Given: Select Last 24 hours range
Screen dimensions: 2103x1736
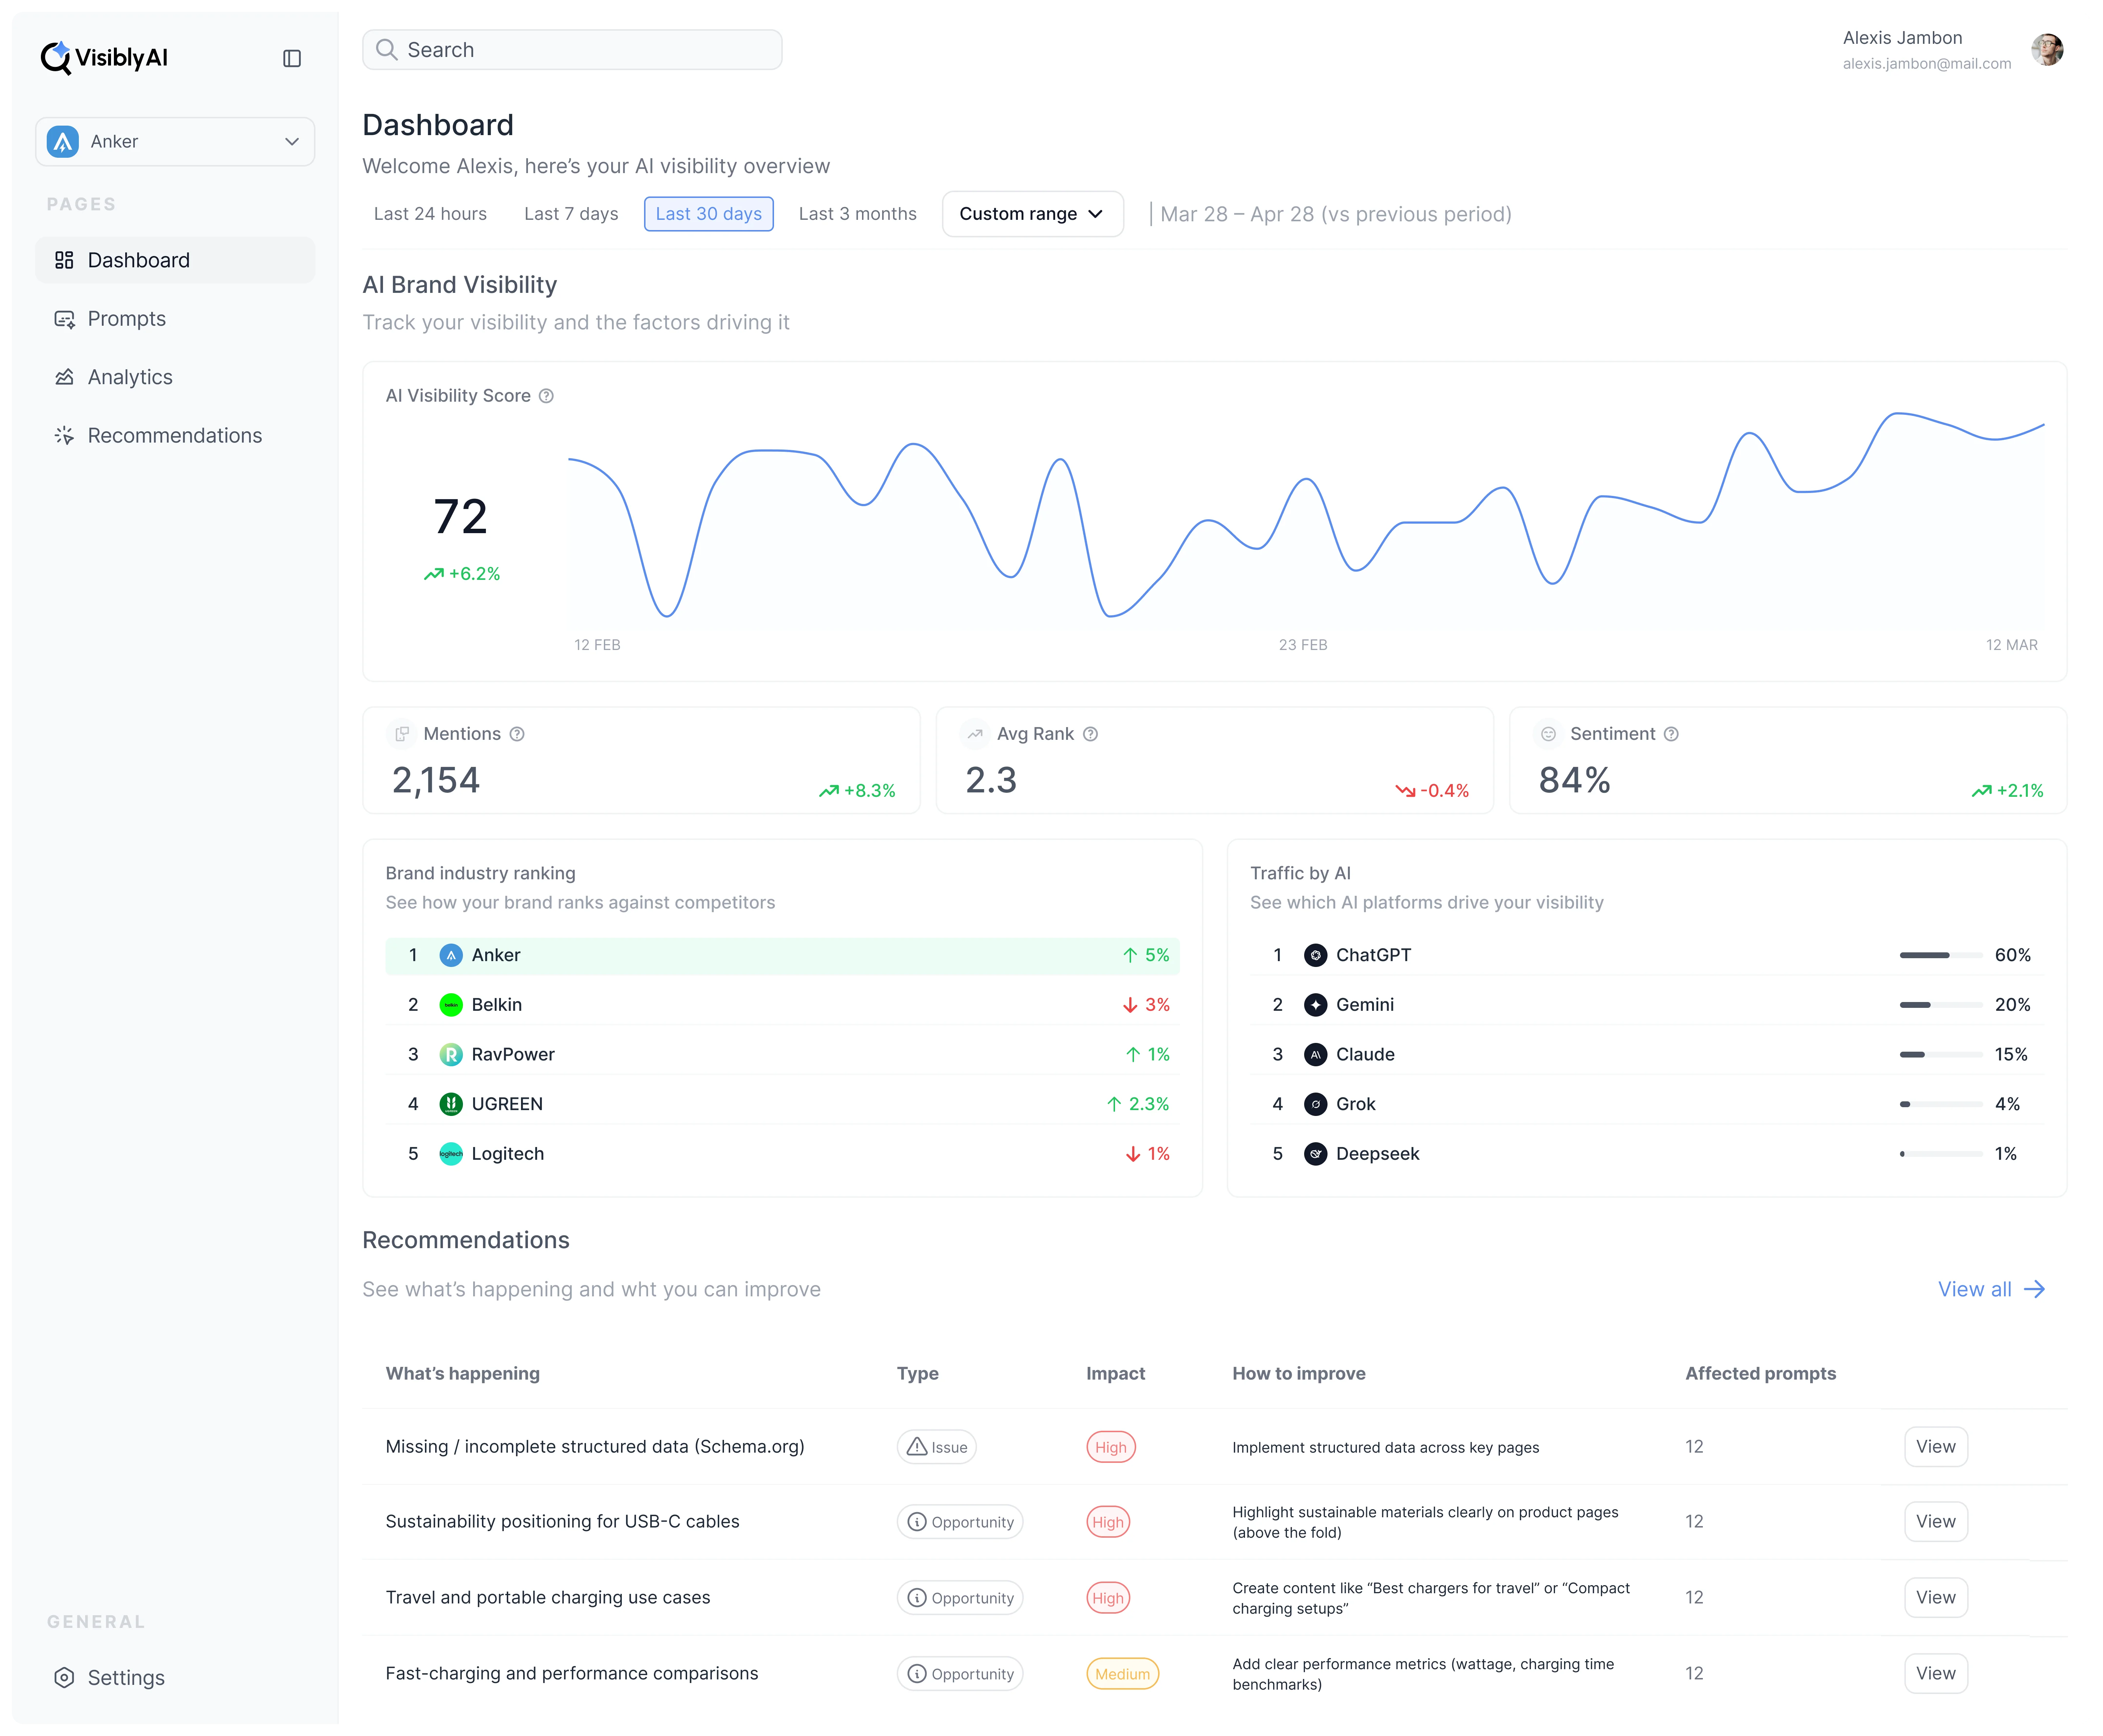Looking at the screenshot, I should [x=430, y=214].
